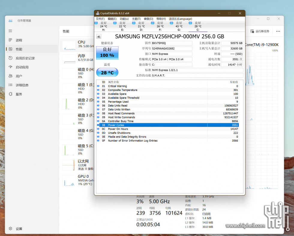Click the 28 °C temperature button

point(107,73)
